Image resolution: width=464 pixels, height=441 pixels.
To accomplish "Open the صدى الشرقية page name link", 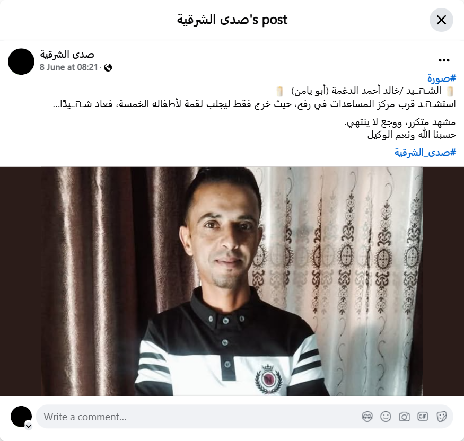I will click(x=67, y=55).
